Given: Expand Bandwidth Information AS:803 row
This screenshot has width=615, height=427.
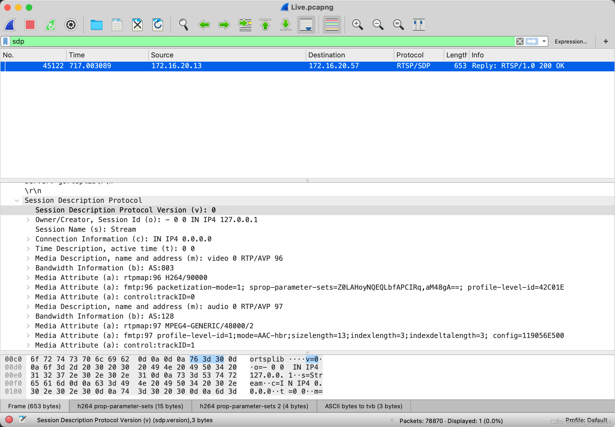Looking at the screenshot, I should pos(28,268).
